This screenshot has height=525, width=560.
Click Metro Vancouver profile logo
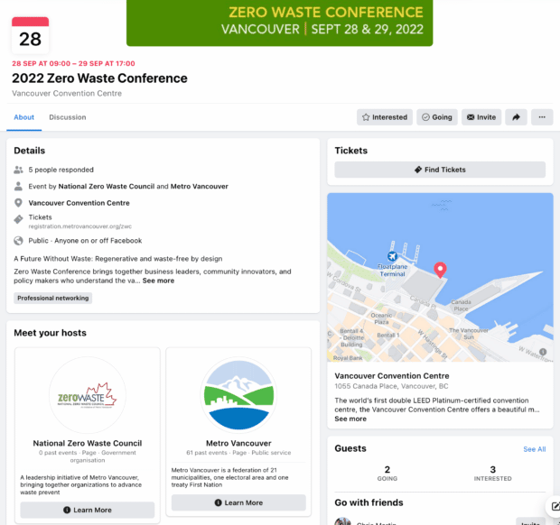coord(238,395)
